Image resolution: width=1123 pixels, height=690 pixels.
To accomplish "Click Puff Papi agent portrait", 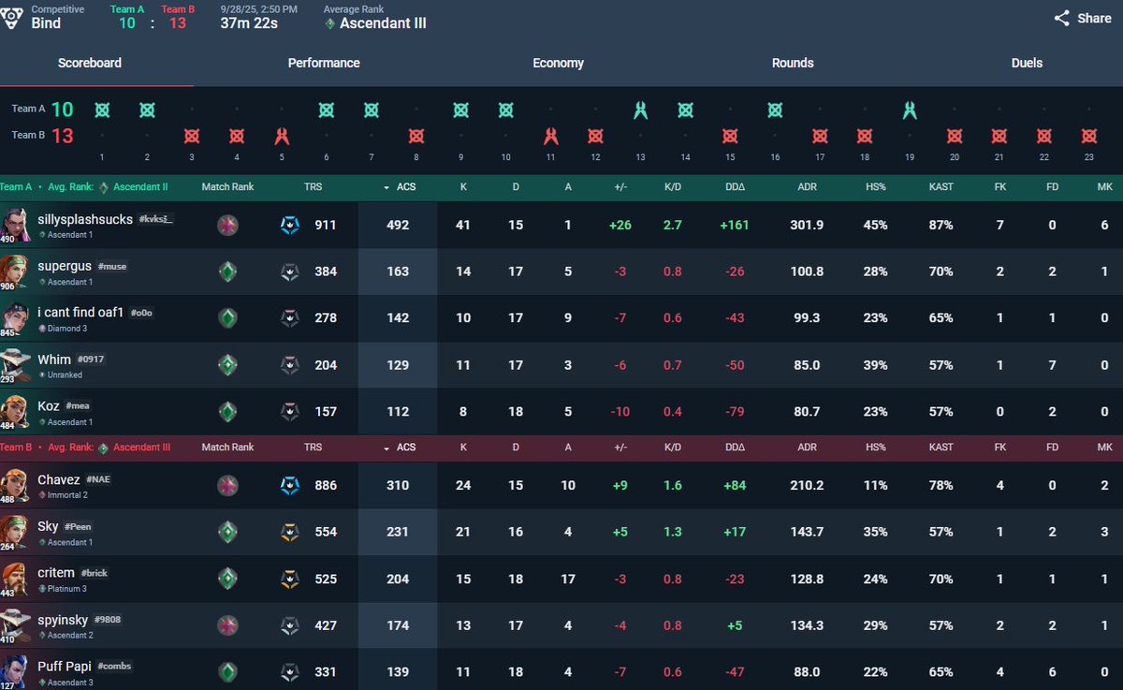I will pos(16,670).
